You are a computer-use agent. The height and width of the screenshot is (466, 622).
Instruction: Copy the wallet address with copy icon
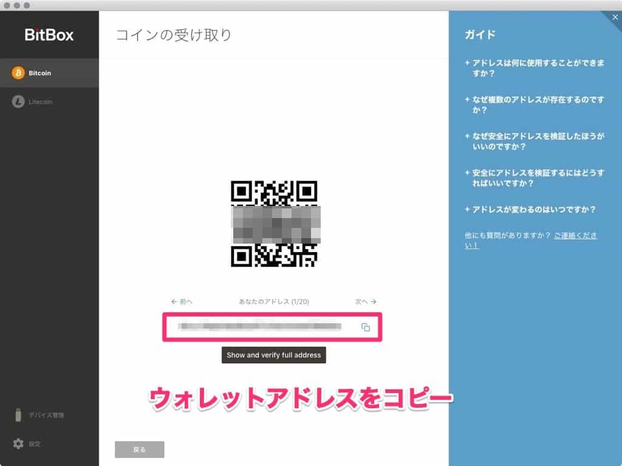pos(365,327)
